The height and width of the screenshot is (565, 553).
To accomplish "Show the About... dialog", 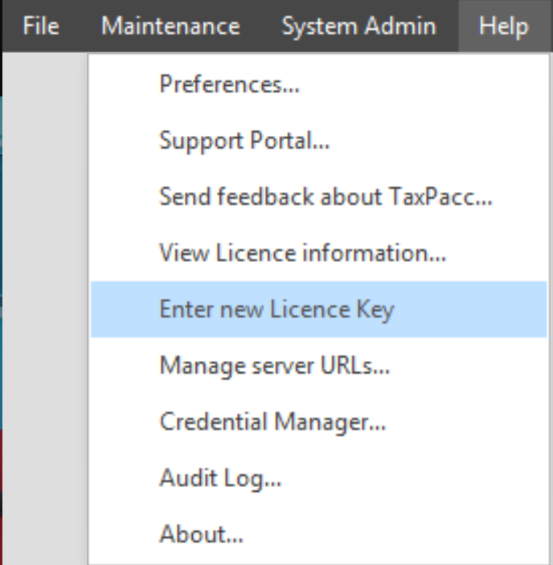I will 319,534.
